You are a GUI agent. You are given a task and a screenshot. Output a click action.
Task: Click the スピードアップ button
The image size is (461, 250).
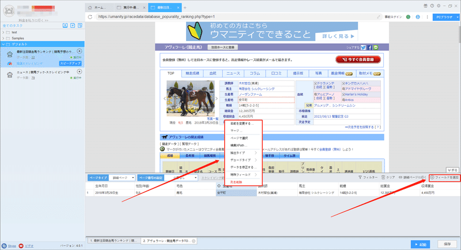pos(70,64)
